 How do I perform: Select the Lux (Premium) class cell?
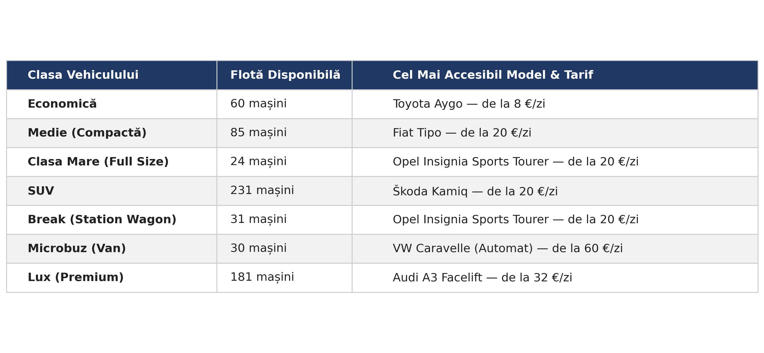pos(112,278)
